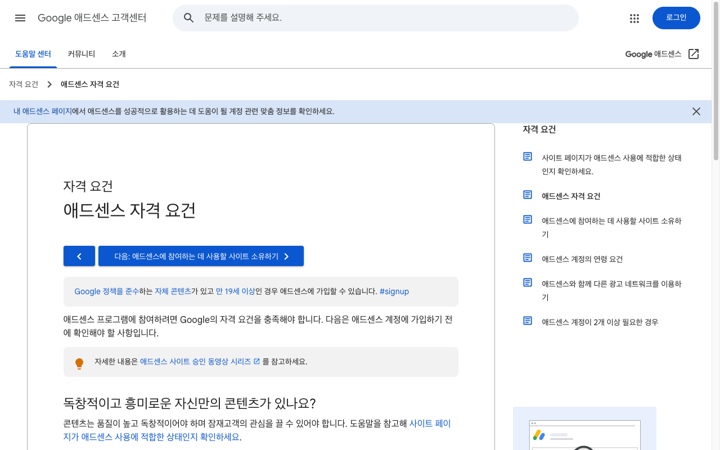Open sidebar article 애드센스와 함께 다른 광고 네트워크를 이용하기
The width and height of the screenshot is (720, 450).
click(x=611, y=291)
